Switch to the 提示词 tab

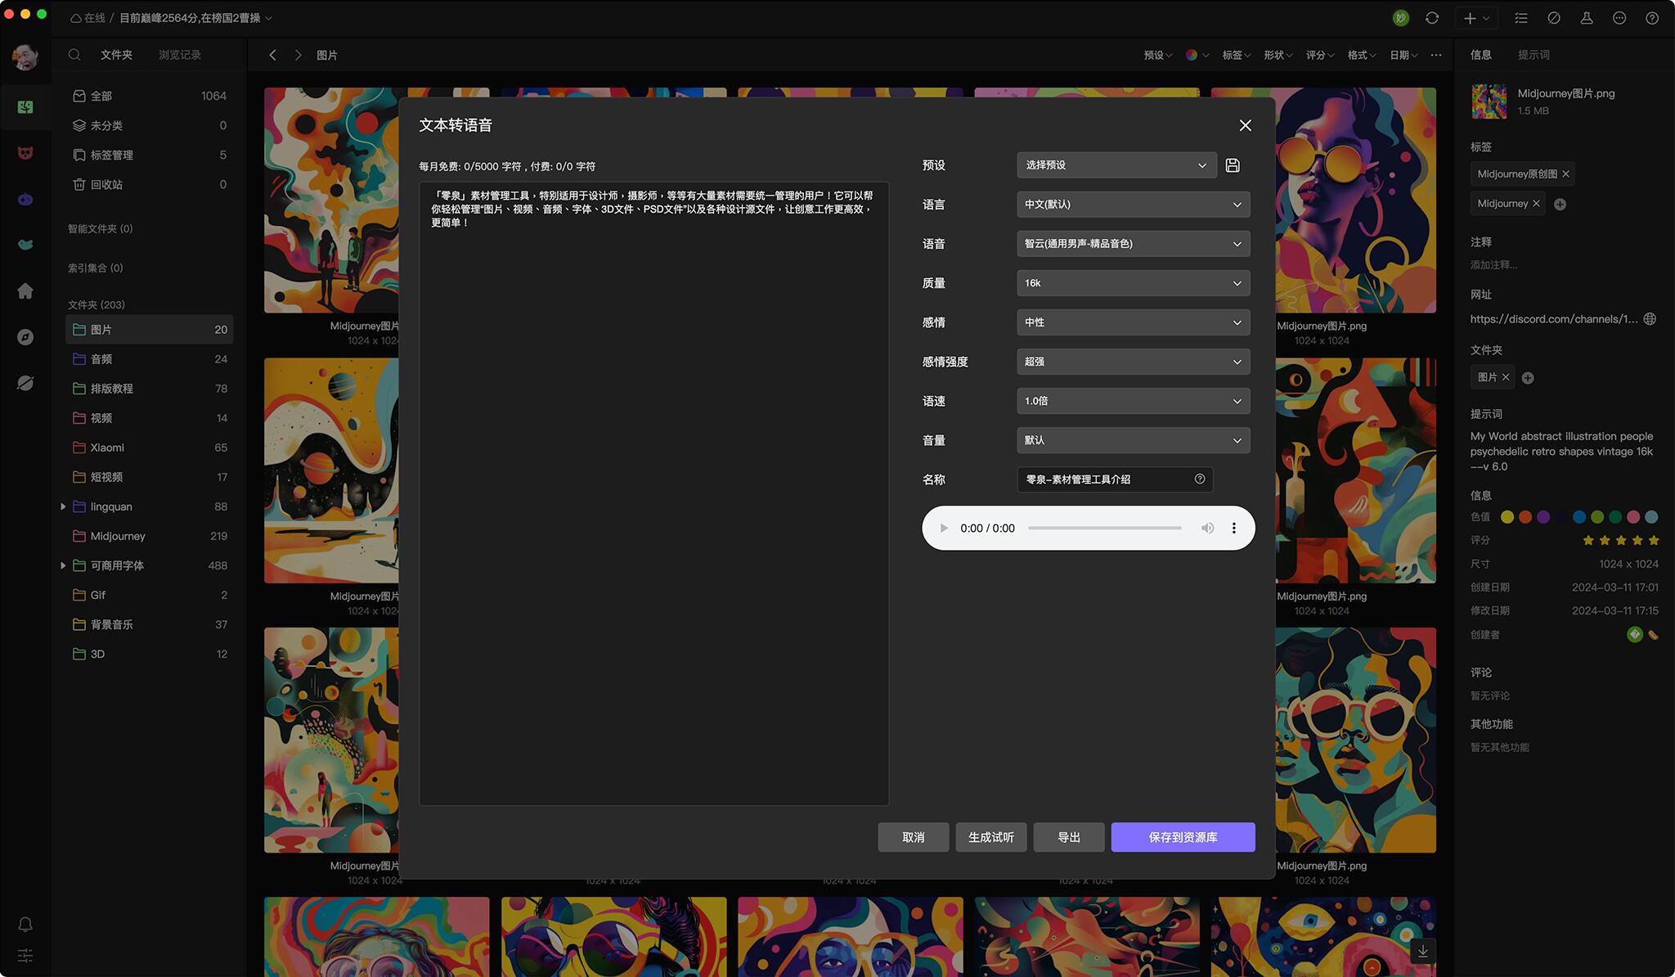1533,55
